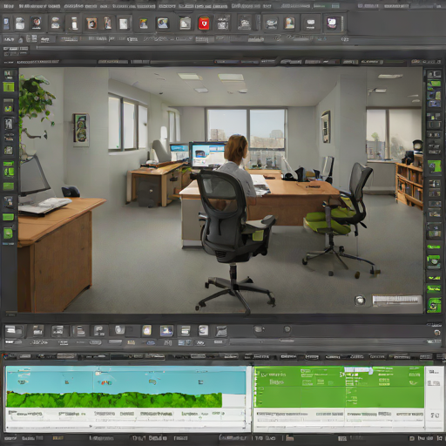Select the dark cloud icon left of the portrait icon

coord(271,24)
